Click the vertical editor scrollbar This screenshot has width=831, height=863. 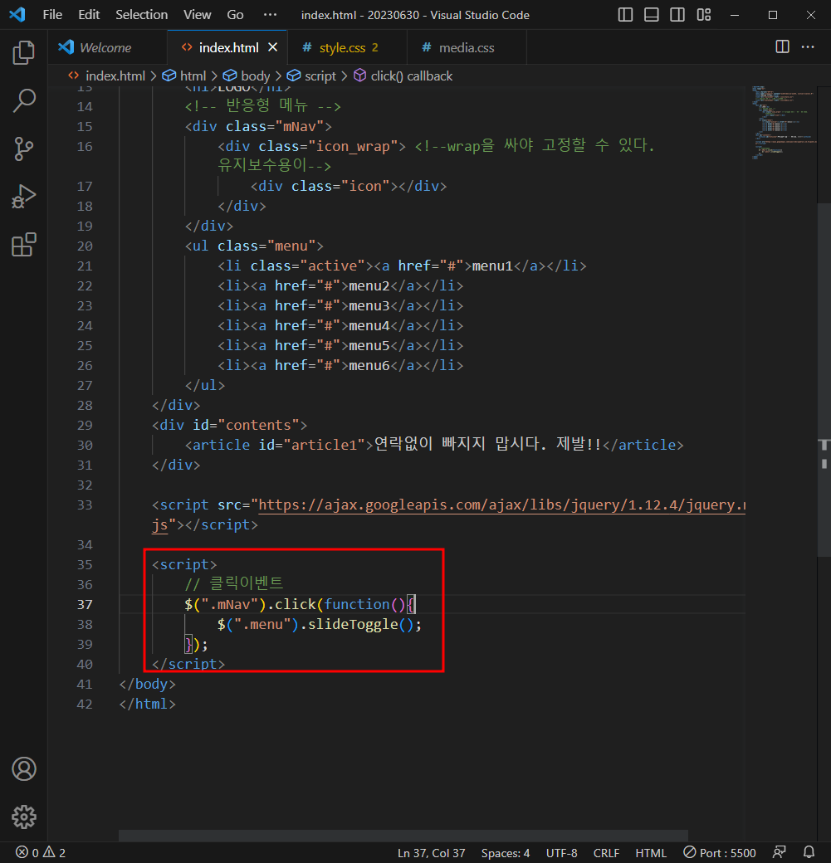click(x=824, y=380)
